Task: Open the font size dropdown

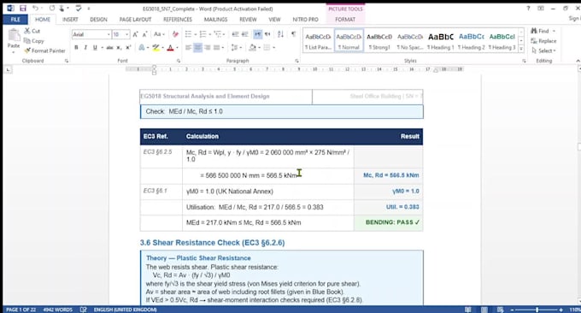Action: 127,34
